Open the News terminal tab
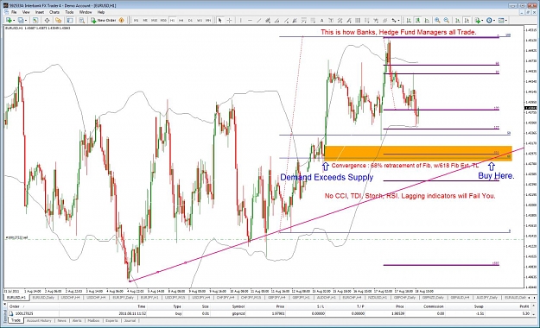The image size is (540, 328). coord(61,320)
